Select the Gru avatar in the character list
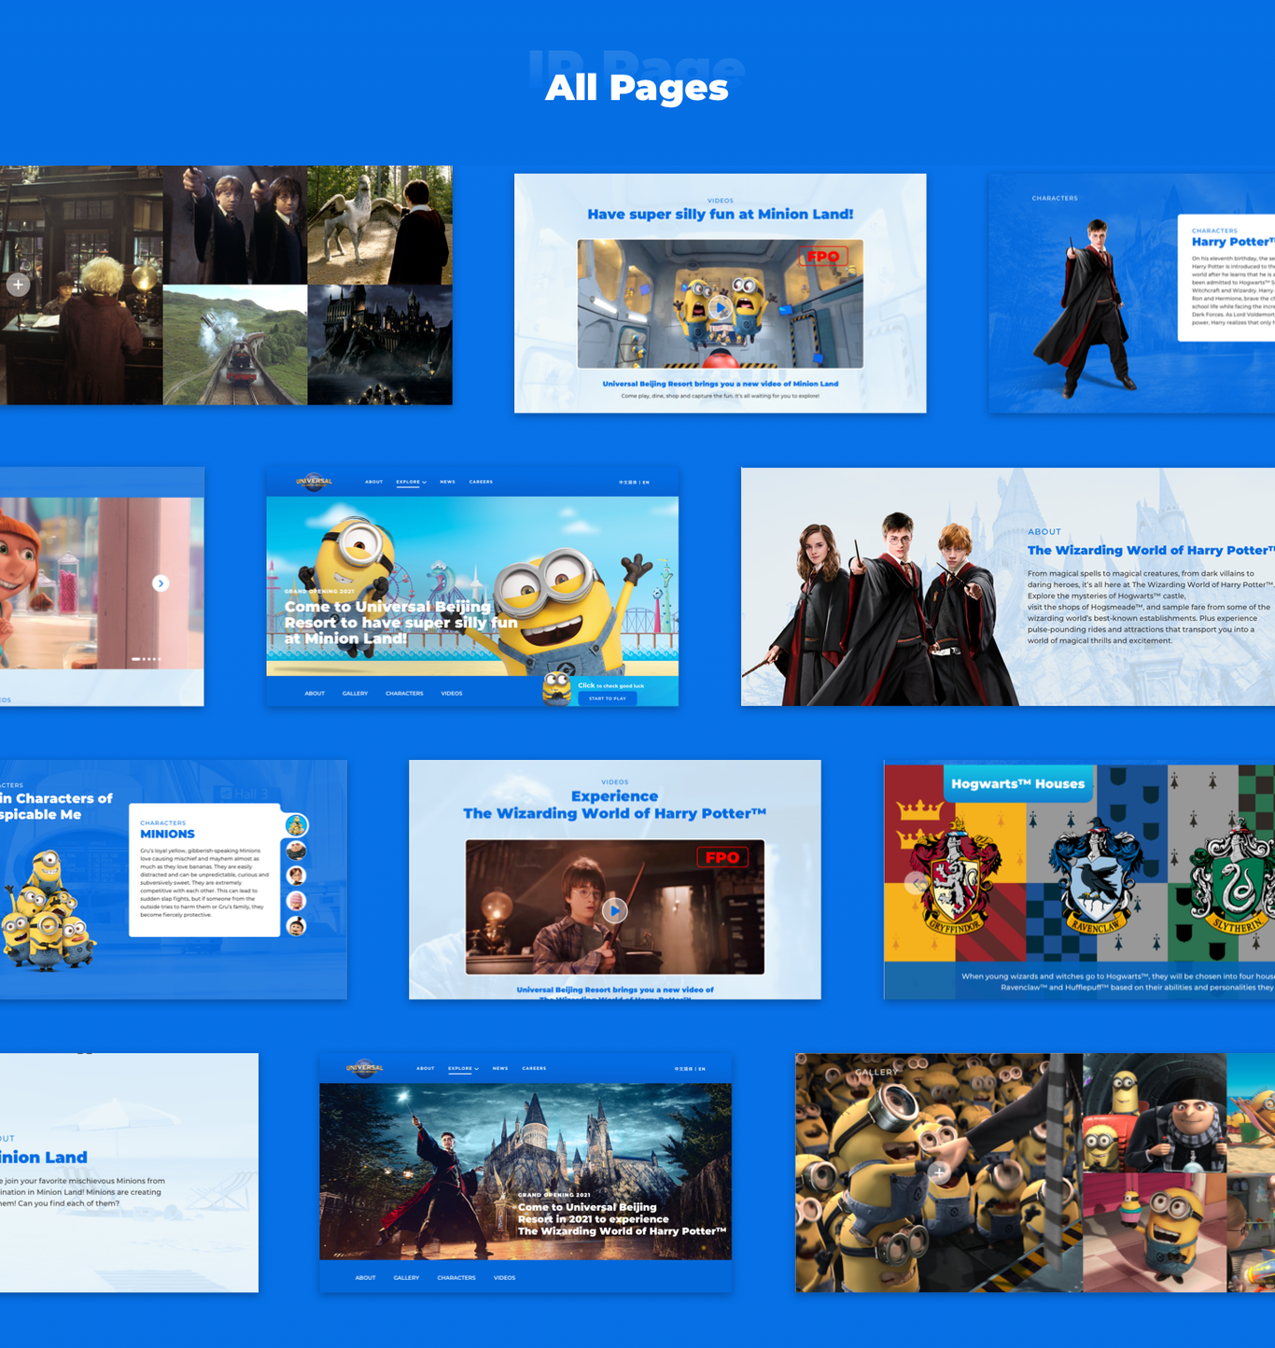 296,850
